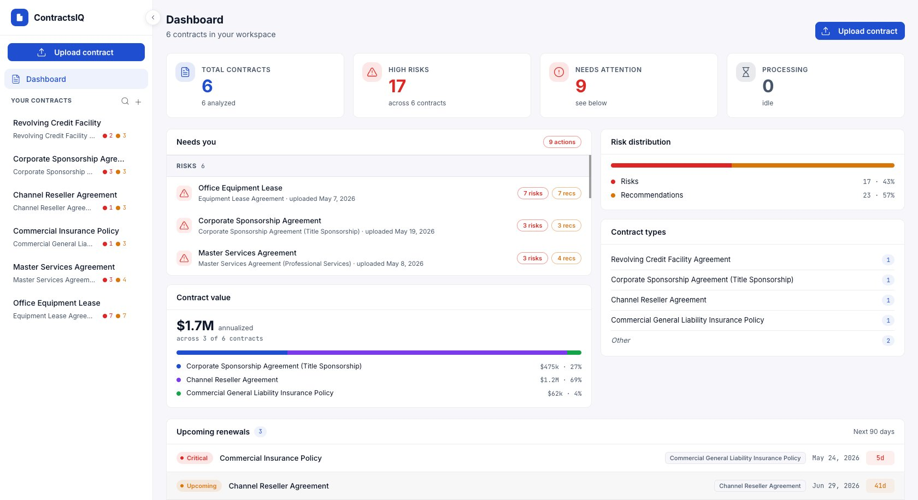918x500 pixels.
Task: Click 3 risks badge on Corporate Sponsorship row
Action: coord(532,225)
